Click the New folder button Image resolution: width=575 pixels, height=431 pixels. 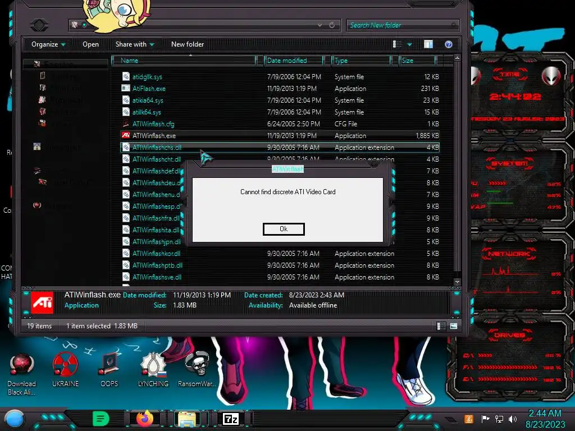[x=188, y=44]
